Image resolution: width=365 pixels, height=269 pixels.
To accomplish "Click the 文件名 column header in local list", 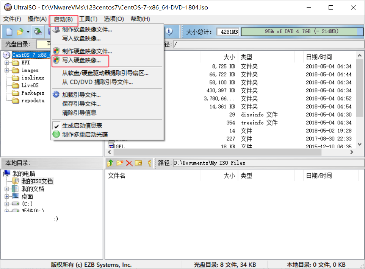I will pos(117,176).
